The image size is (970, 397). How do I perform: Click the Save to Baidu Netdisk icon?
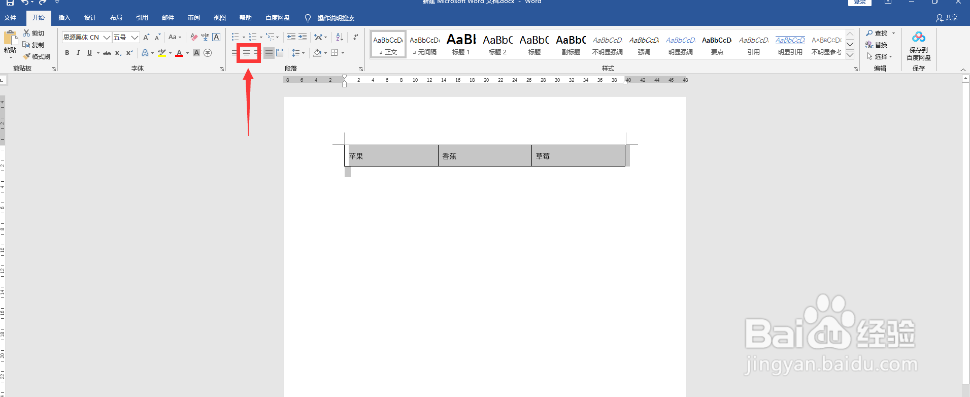919,37
